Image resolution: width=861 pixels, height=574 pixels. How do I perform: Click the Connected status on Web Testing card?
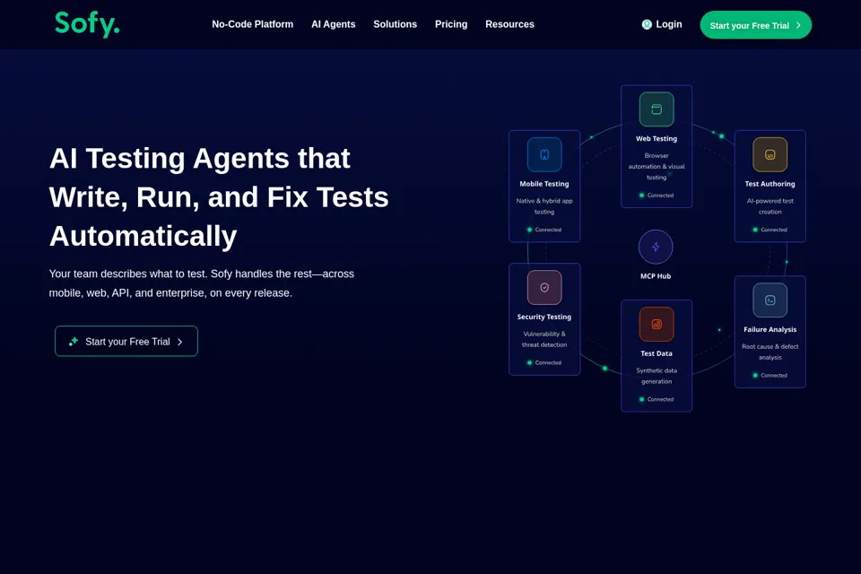point(657,195)
